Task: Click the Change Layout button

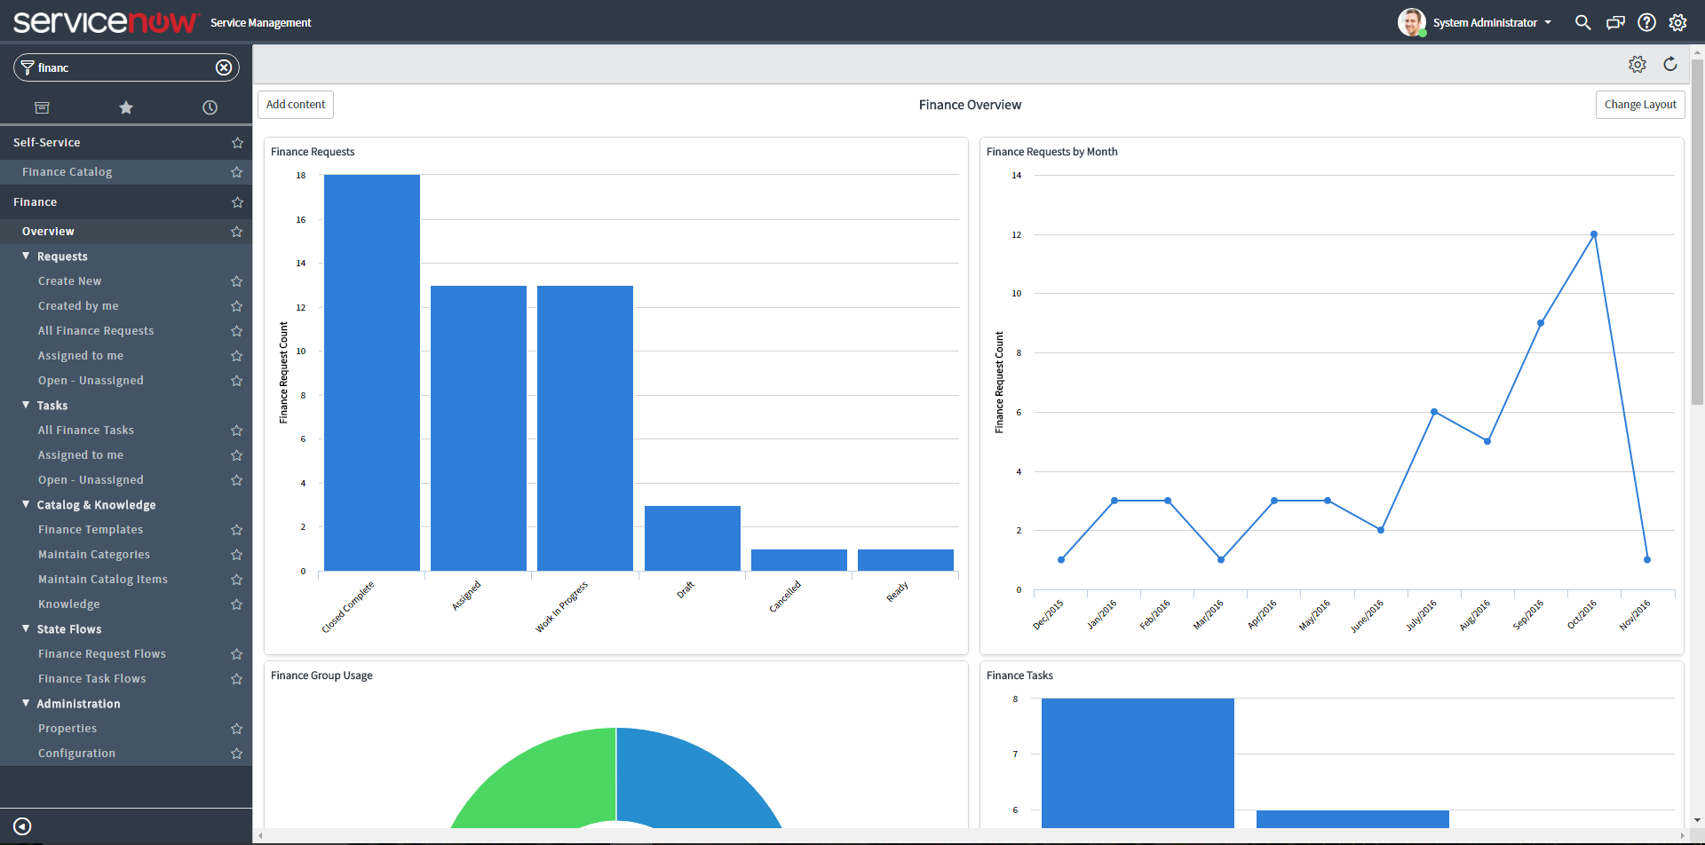Action: [1640, 105]
